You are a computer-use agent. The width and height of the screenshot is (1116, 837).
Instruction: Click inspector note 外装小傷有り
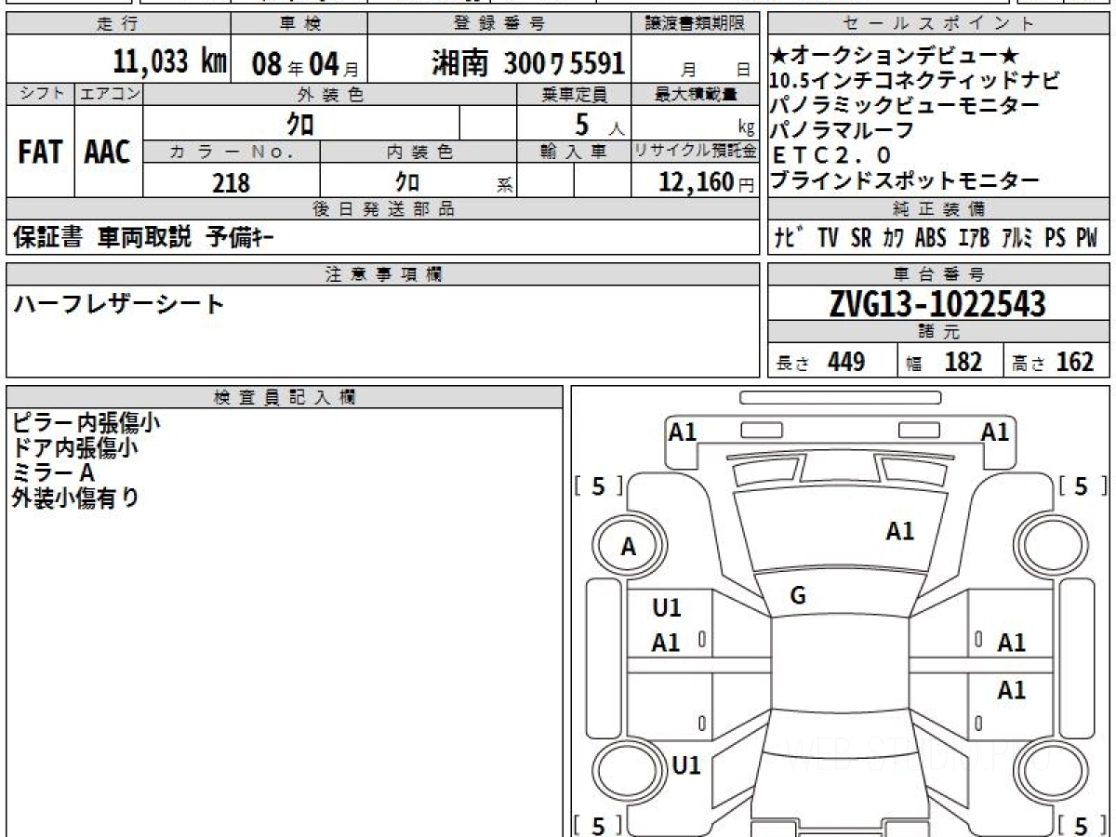click(x=75, y=498)
